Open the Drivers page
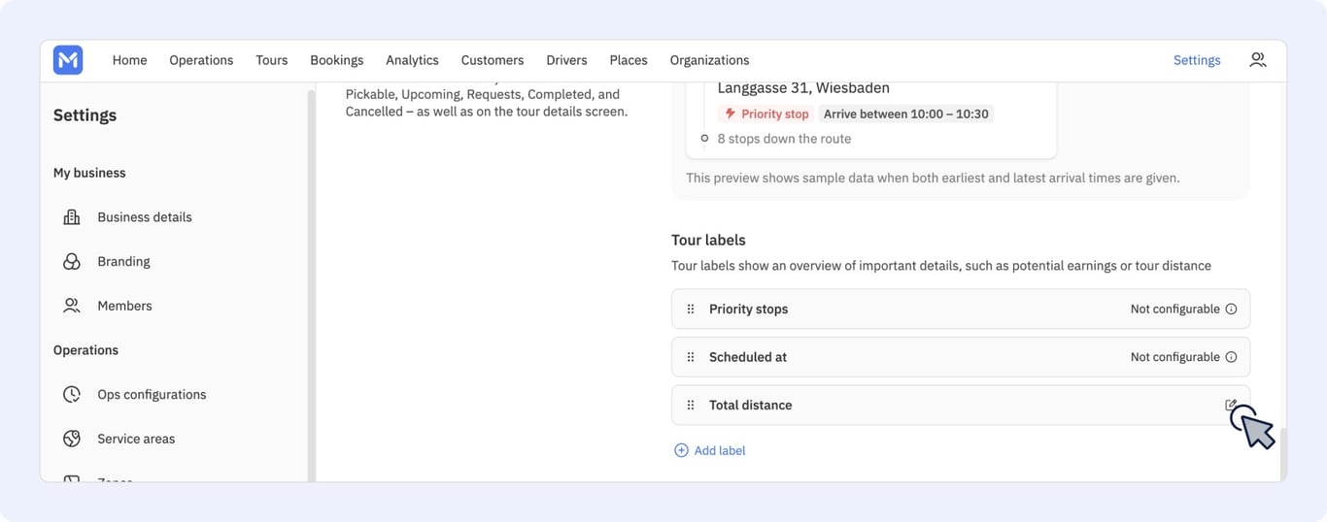1327x522 pixels. 566,60
